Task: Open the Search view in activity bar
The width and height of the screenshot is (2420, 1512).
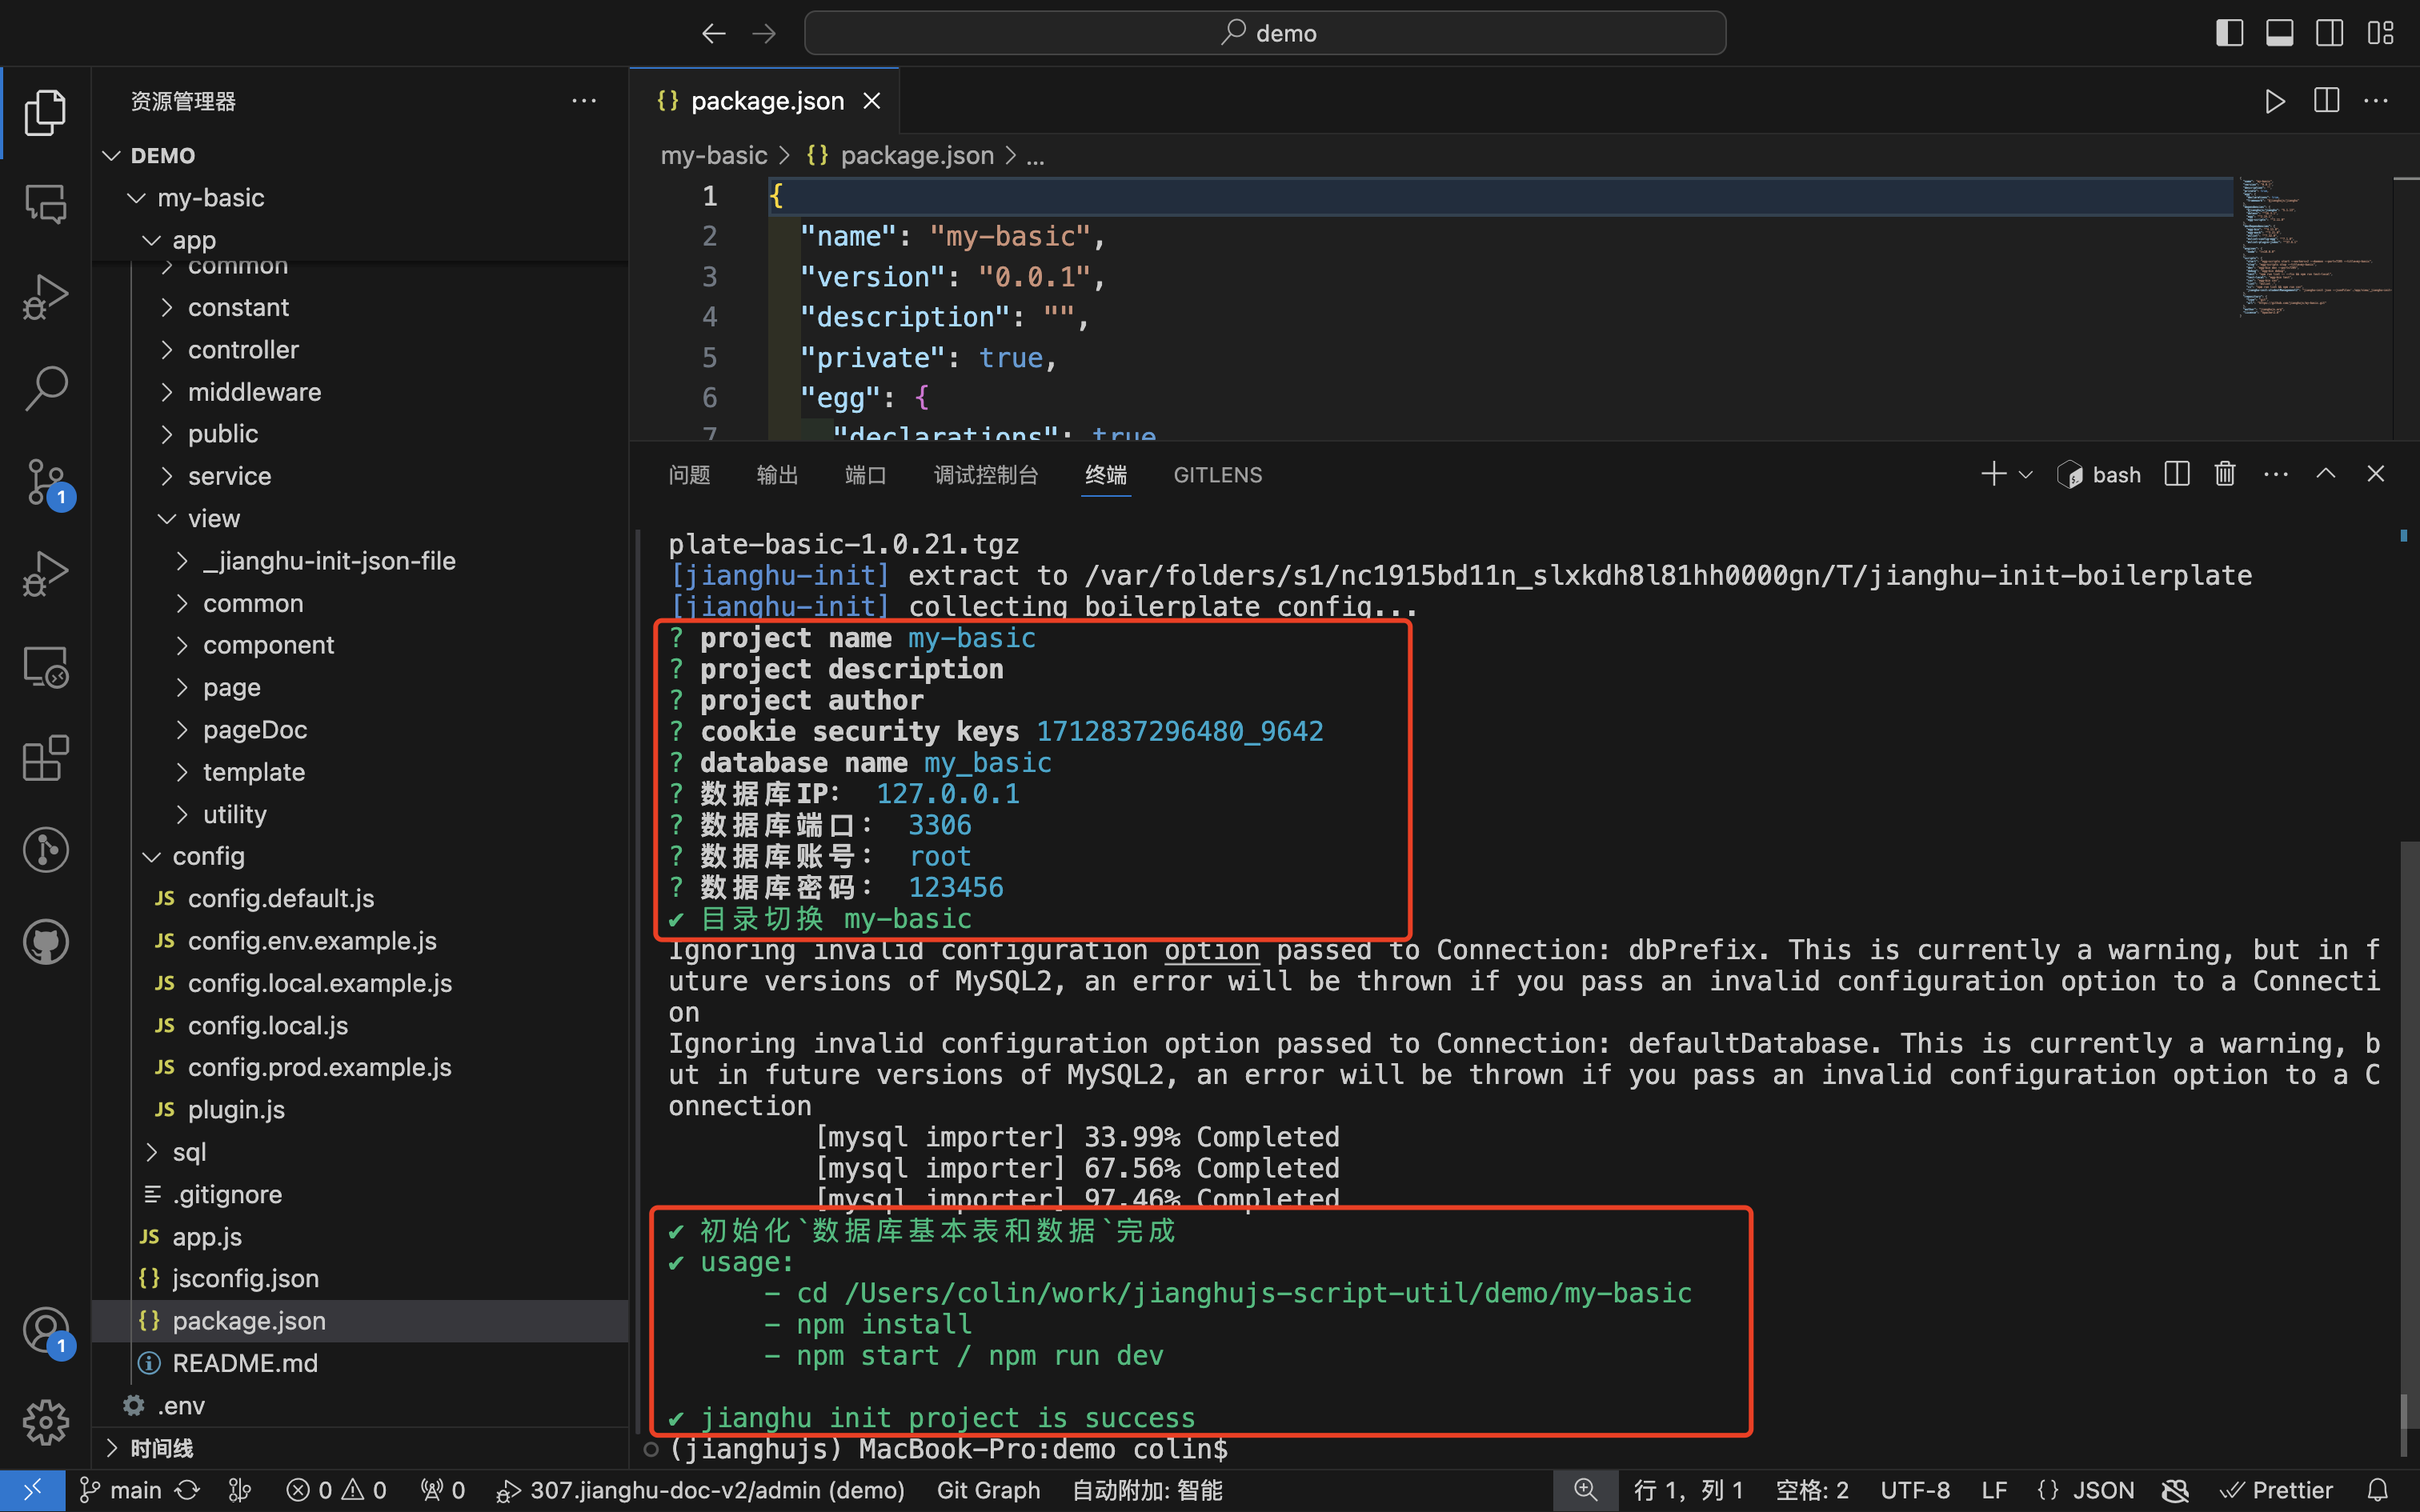Action: coord(46,387)
